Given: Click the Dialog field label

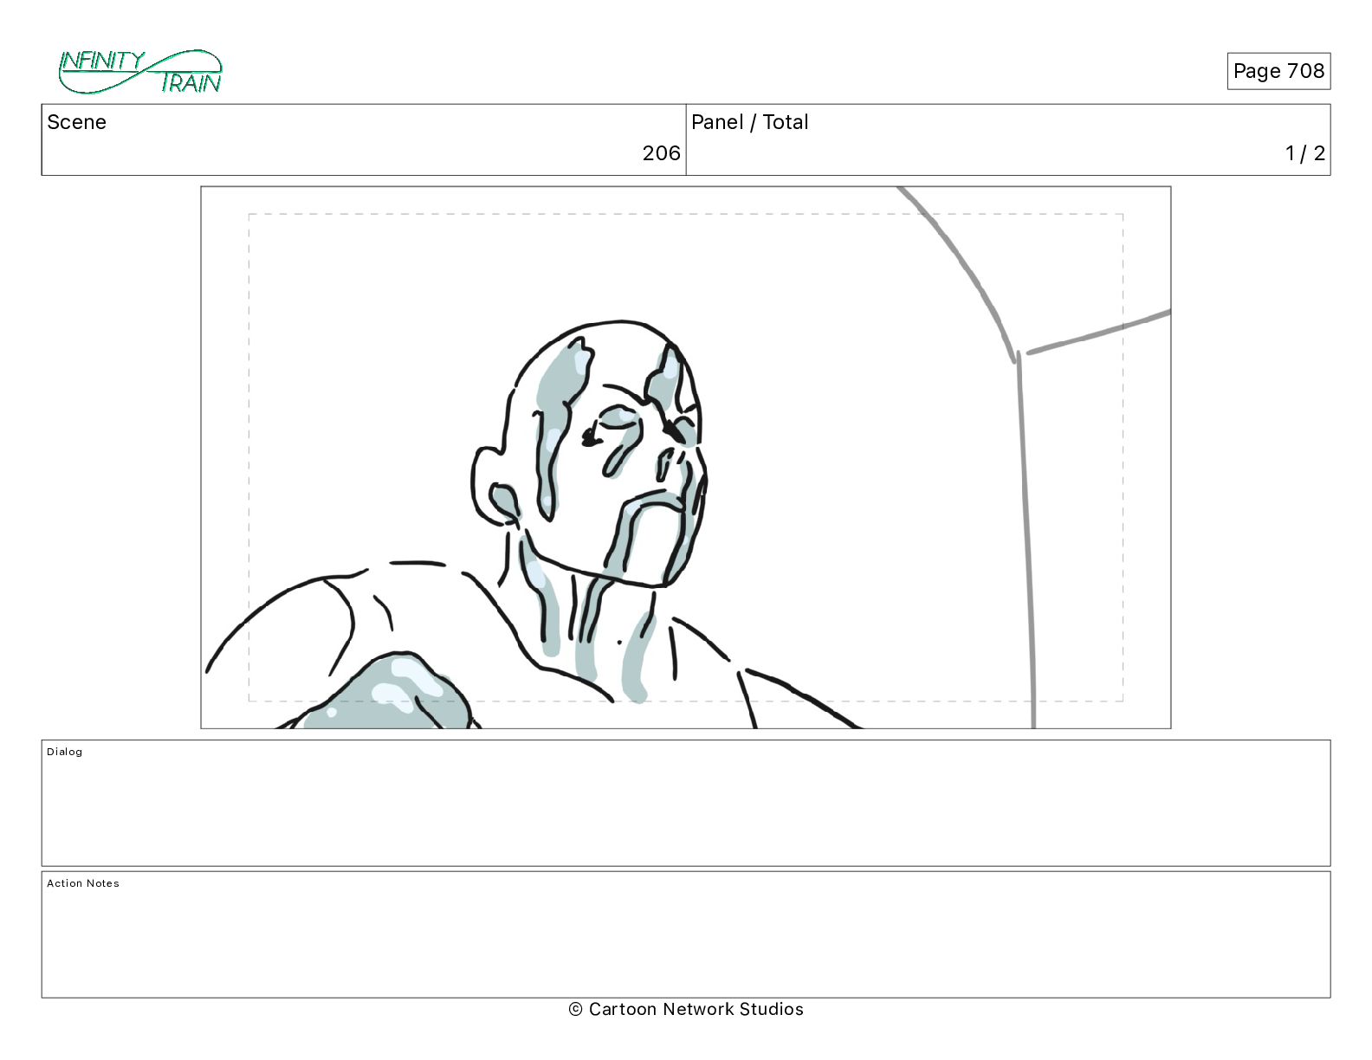Looking at the screenshot, I should (65, 752).
